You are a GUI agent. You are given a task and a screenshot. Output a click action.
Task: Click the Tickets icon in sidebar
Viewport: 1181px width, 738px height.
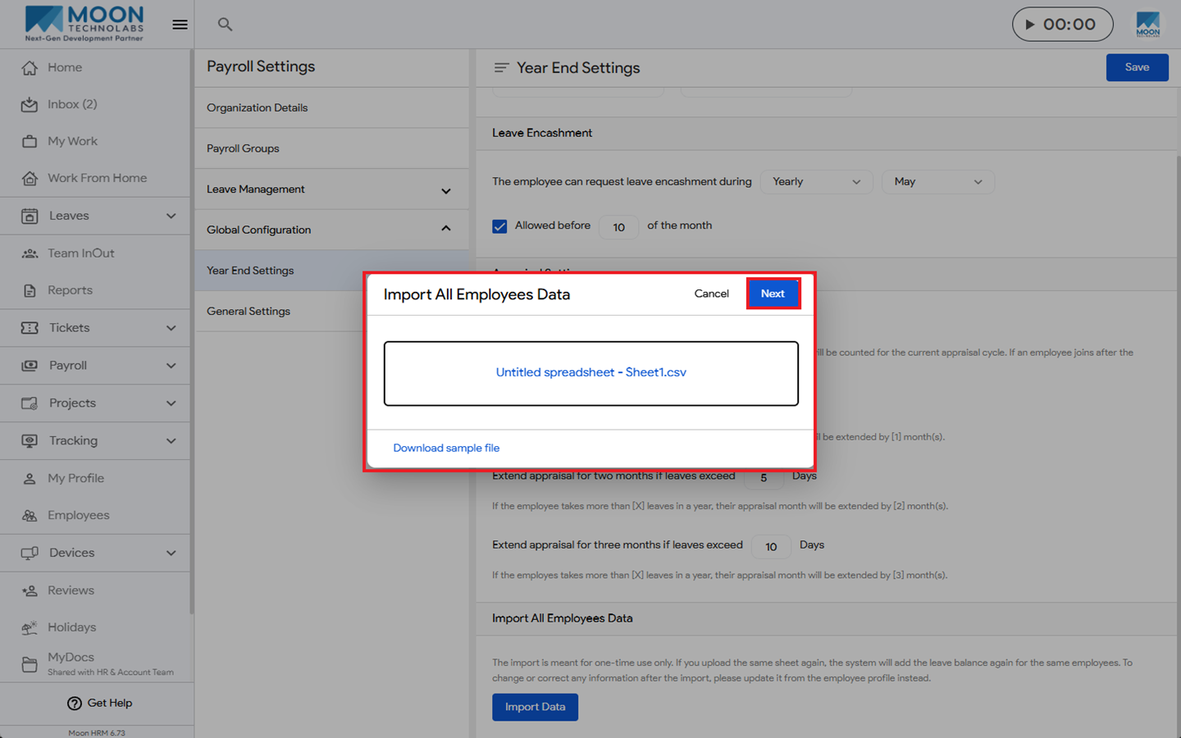[x=30, y=328]
